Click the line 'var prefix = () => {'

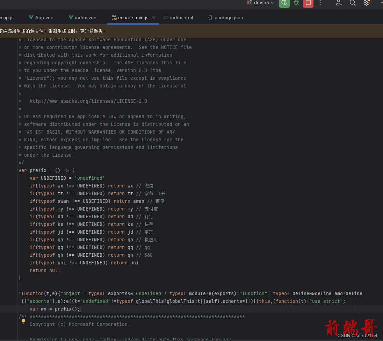(x=46, y=170)
